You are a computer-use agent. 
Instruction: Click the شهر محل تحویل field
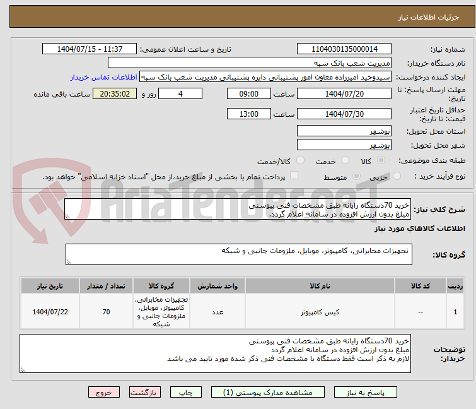pyautogui.click(x=344, y=145)
